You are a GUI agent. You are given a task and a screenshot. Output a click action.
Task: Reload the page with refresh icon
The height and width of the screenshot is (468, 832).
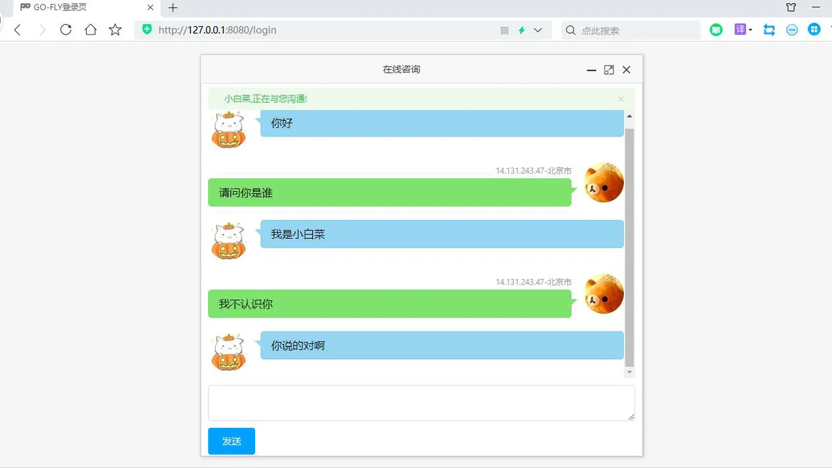(x=66, y=30)
